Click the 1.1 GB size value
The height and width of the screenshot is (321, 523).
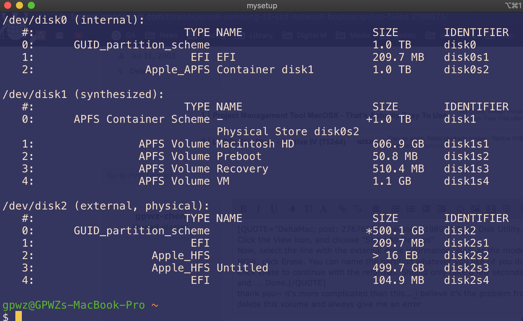pyautogui.click(x=392, y=181)
